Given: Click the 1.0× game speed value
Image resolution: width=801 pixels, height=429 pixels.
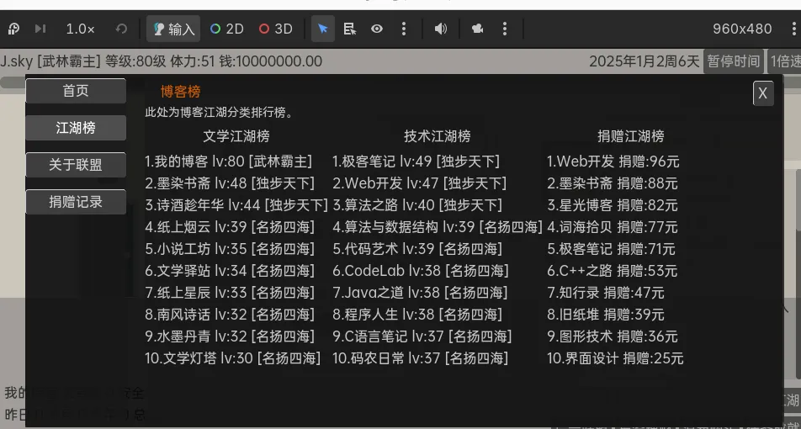Looking at the screenshot, I should 80,29.
